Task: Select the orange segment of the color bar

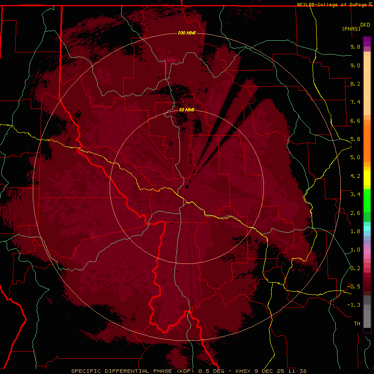Action: pyautogui.click(x=367, y=143)
